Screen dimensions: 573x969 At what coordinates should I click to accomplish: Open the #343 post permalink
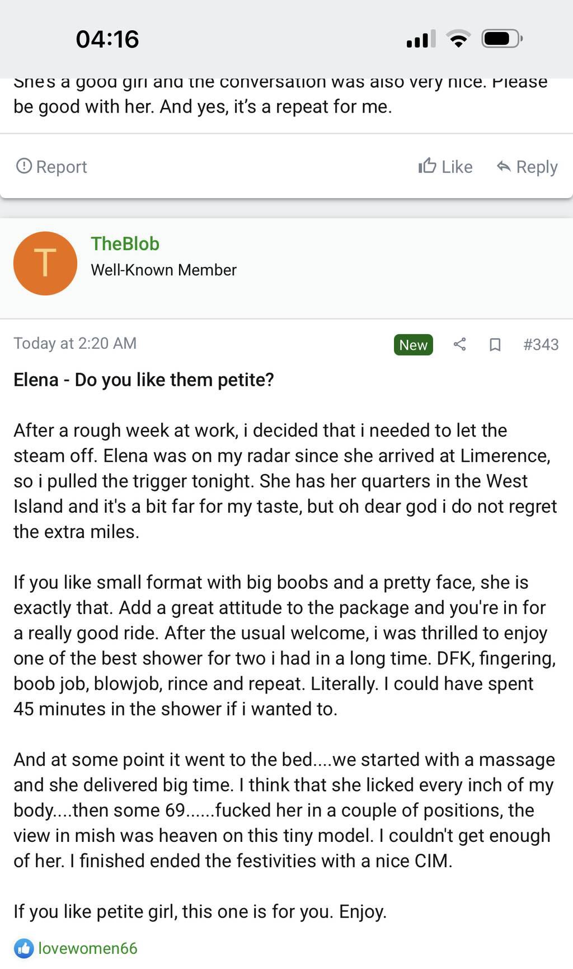point(541,344)
